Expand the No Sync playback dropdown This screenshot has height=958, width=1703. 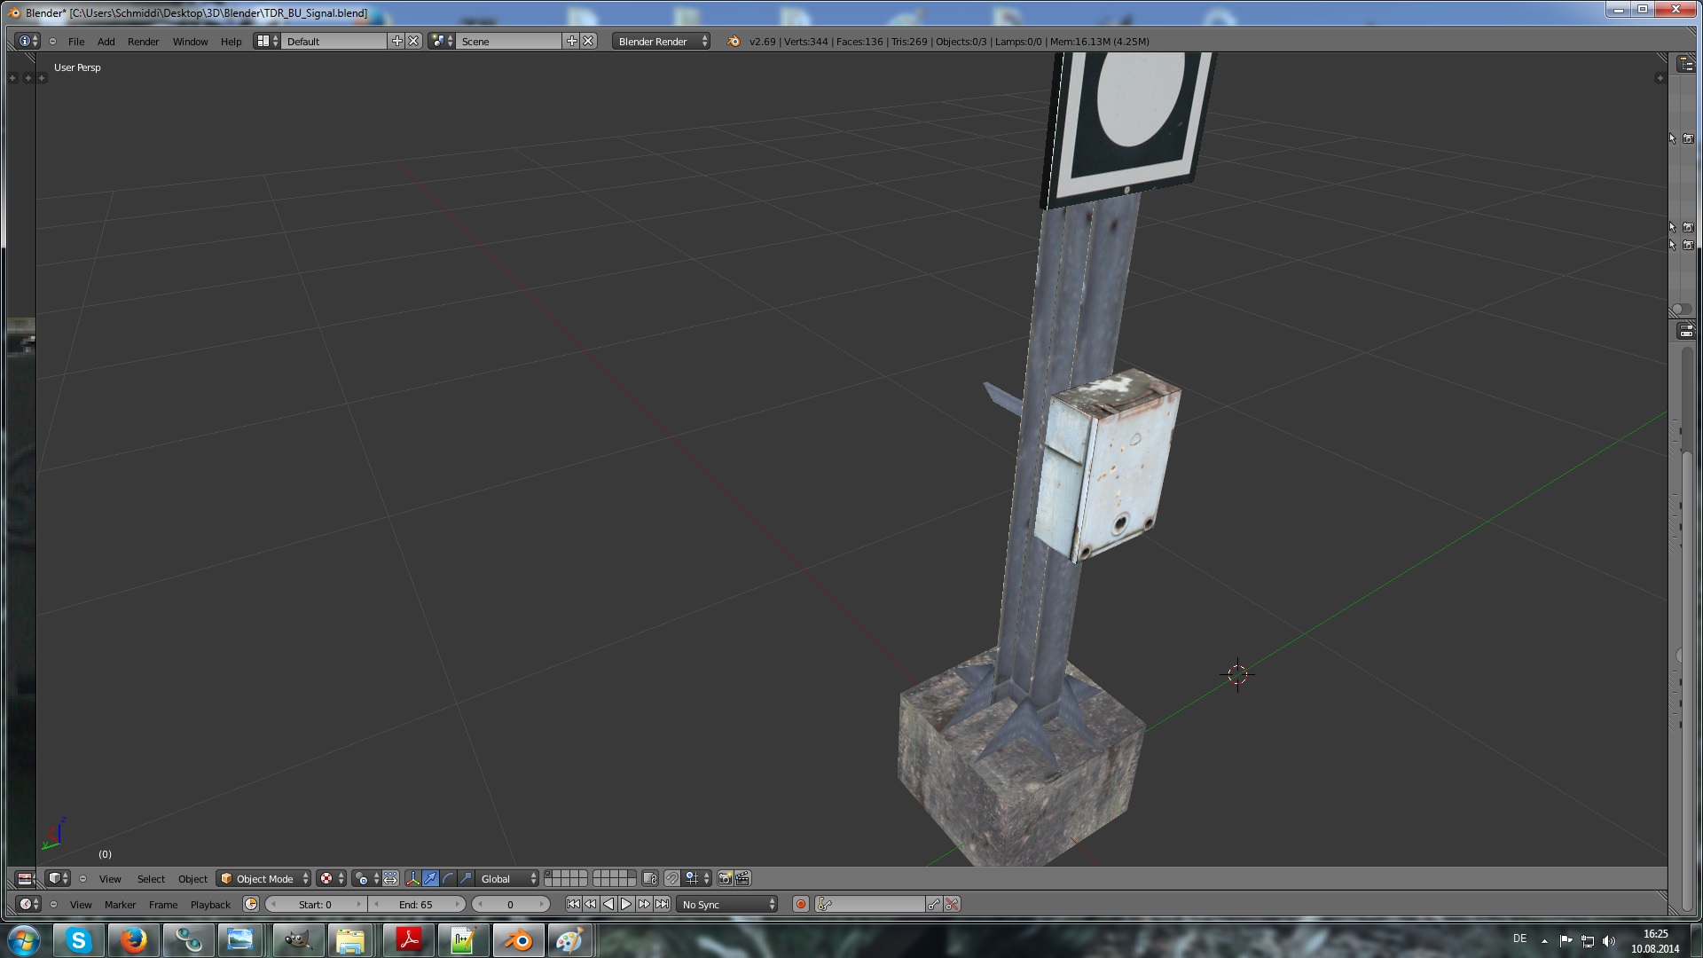[727, 904]
